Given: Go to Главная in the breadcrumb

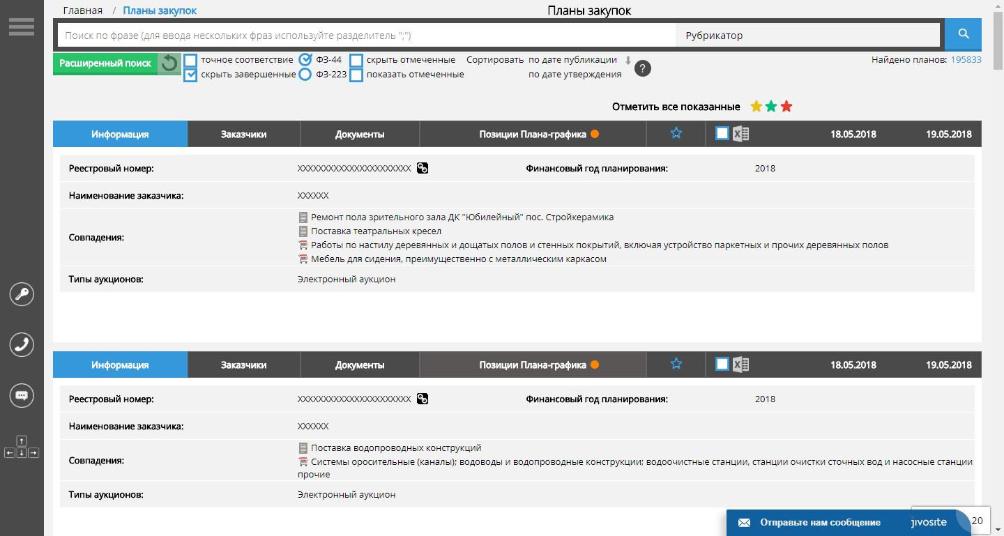Looking at the screenshot, I should pos(83,10).
